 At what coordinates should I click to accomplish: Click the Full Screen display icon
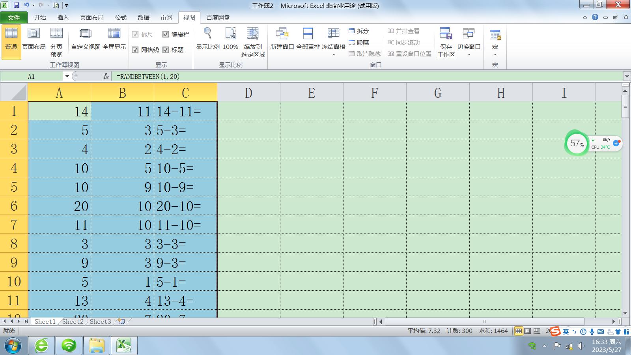point(114,34)
